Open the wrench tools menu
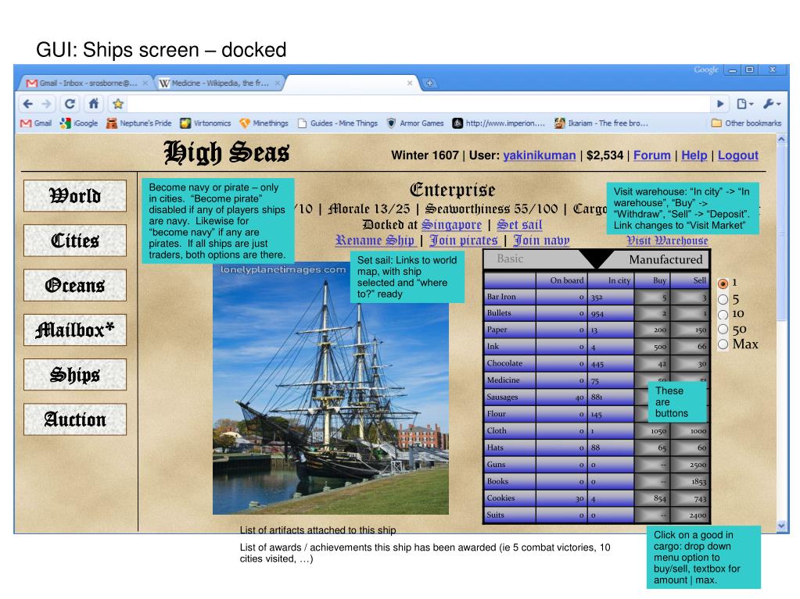Viewport: 800px width, 599px height. (x=771, y=104)
